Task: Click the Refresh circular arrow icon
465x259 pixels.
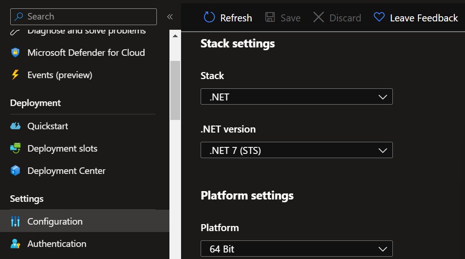Action: point(209,17)
